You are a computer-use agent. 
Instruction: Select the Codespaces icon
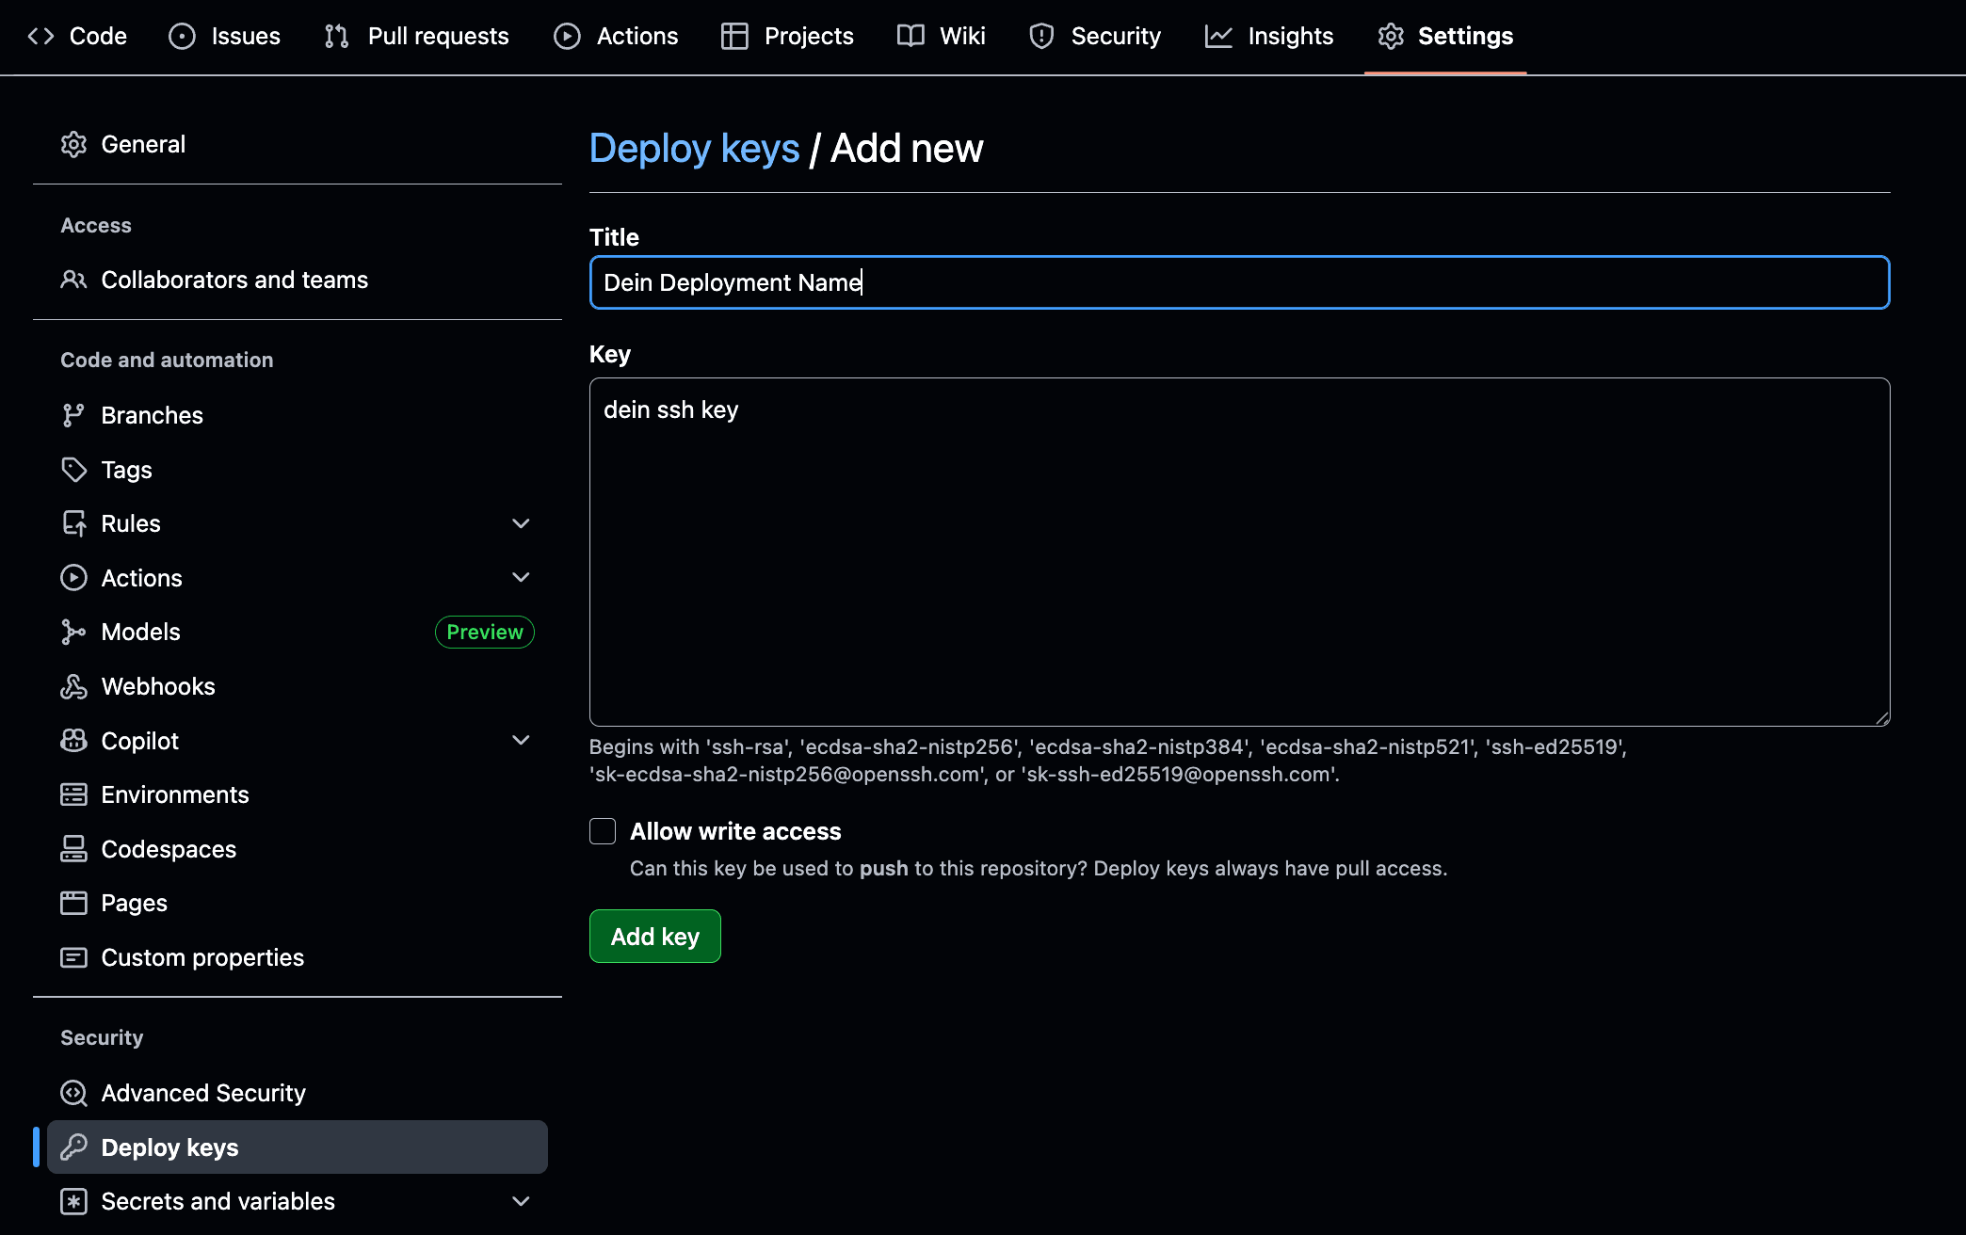click(74, 848)
